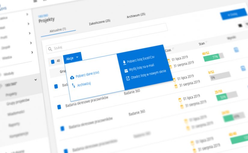Check the box for Badania okresowe pracowników row
Viewport: 248px width, 153px height.
(x=59, y=106)
